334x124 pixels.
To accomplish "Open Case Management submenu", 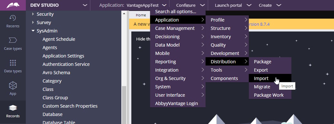I will tap(178, 28).
